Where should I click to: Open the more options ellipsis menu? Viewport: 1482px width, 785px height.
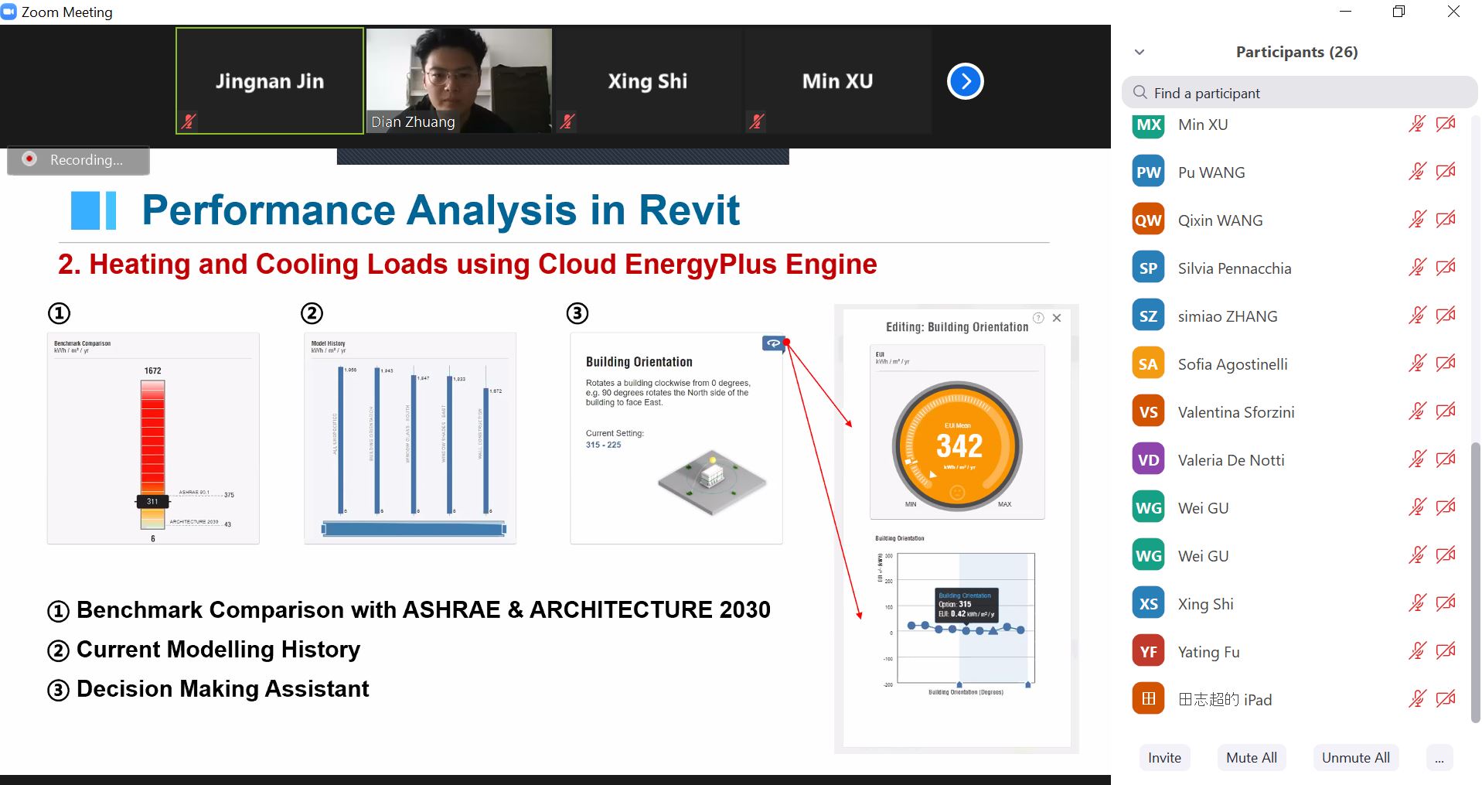1439,758
